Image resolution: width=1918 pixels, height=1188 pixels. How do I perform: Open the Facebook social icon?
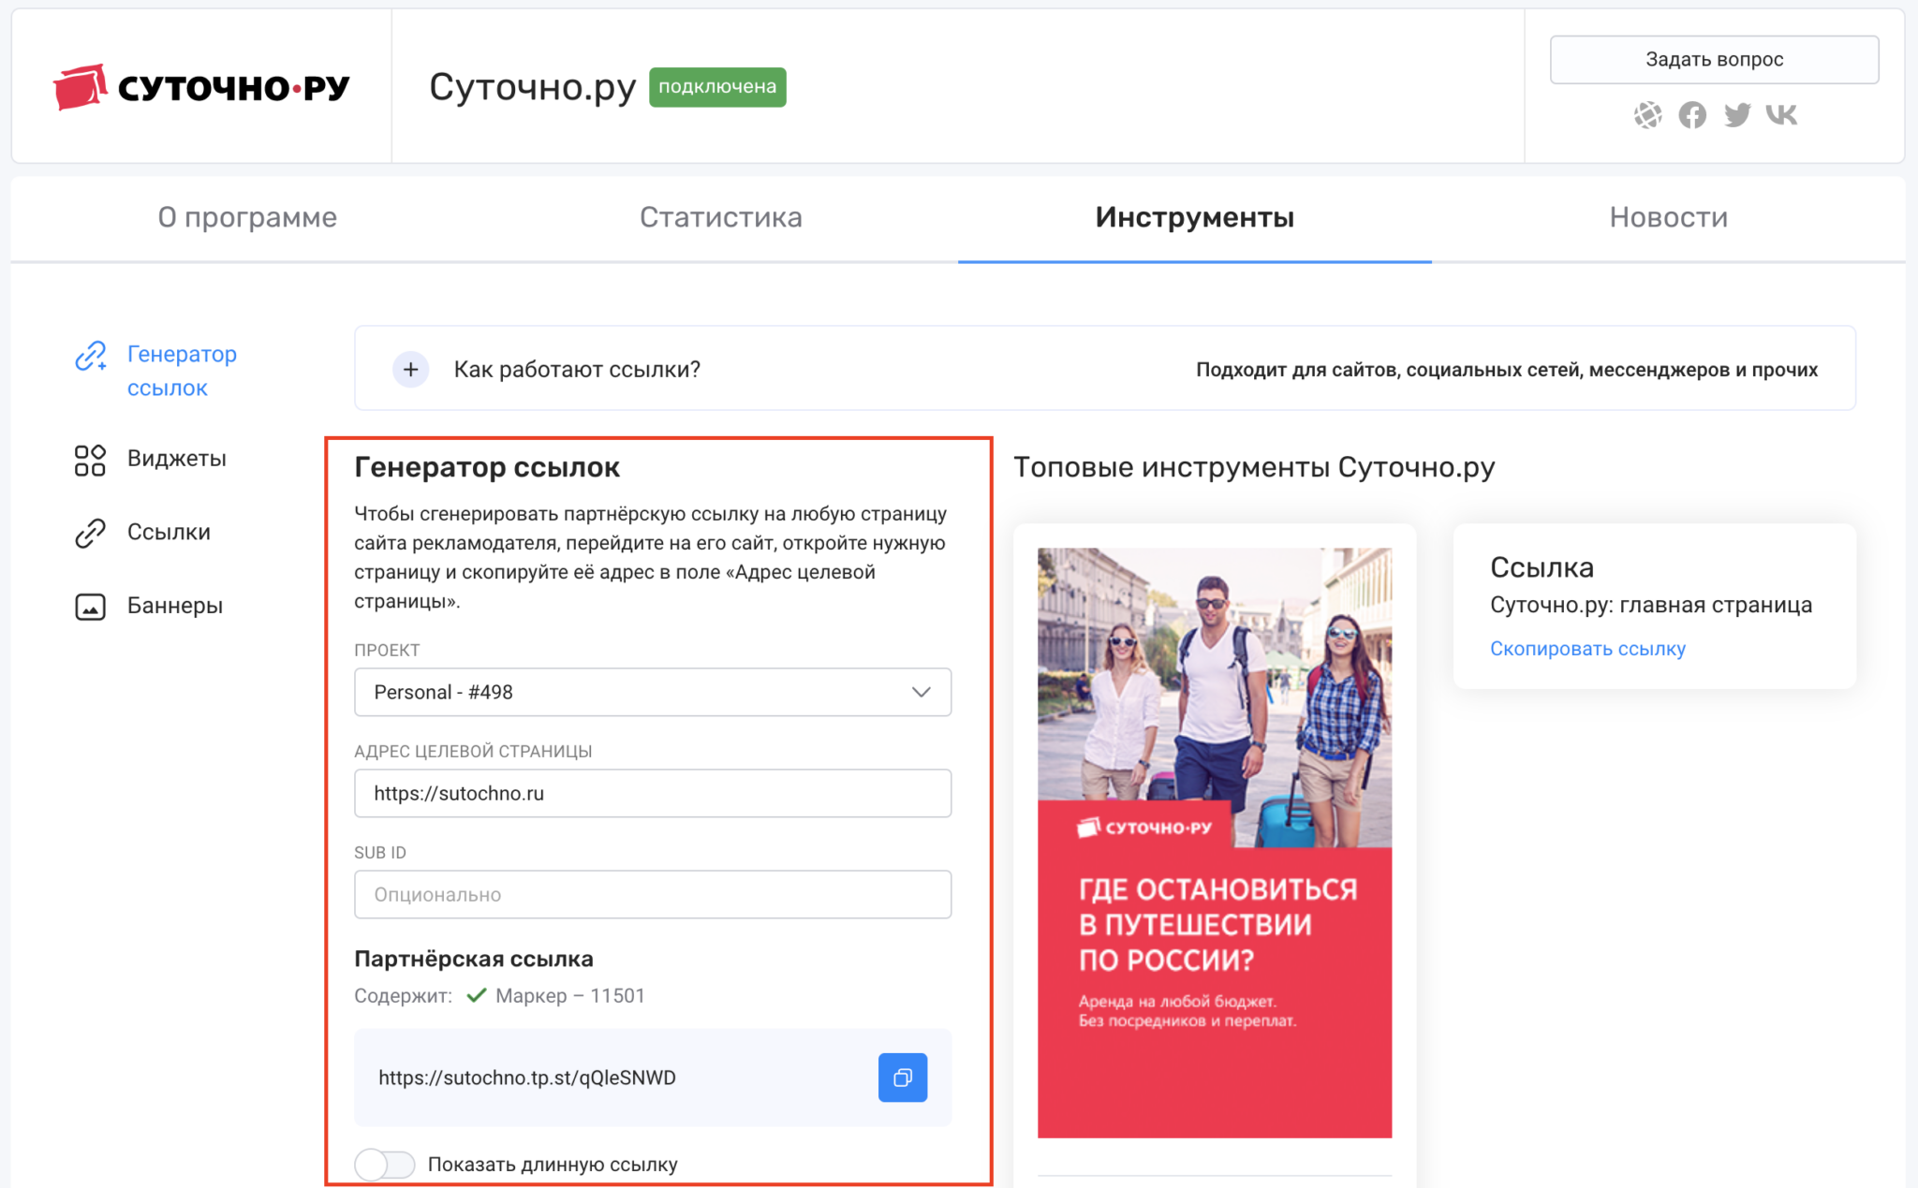click(1692, 115)
